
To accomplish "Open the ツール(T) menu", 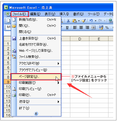I will [x=94, y=14].
